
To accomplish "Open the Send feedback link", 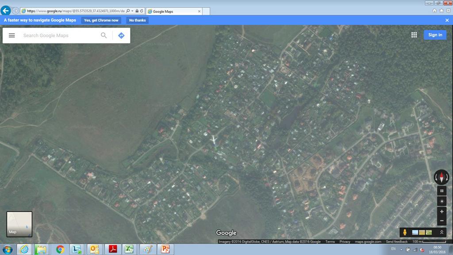I will 397,242.
